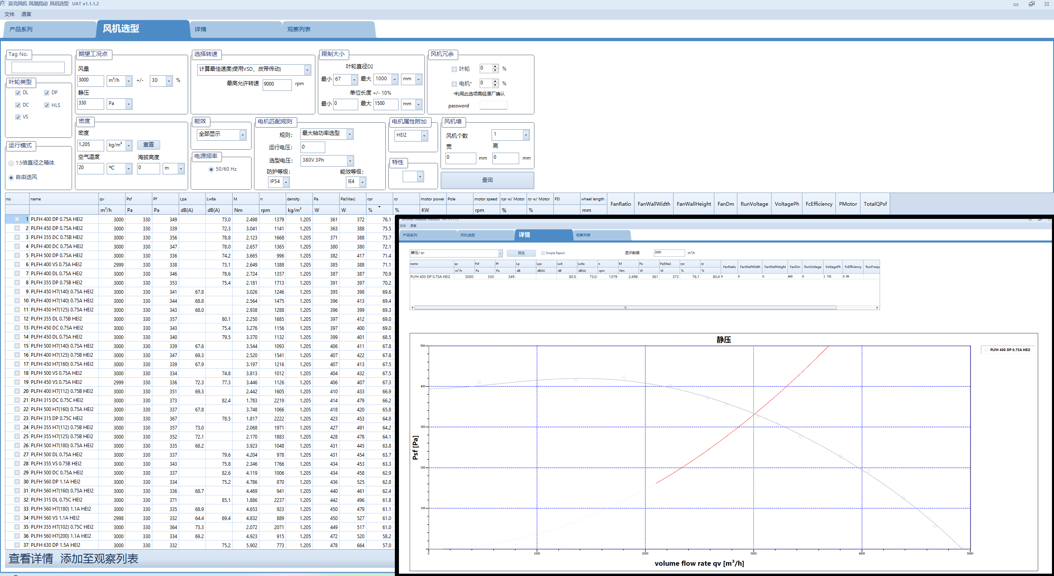Image resolution: width=1054 pixels, height=576 pixels.
Task: Open the 观察列表 tab
Action: (x=298, y=29)
